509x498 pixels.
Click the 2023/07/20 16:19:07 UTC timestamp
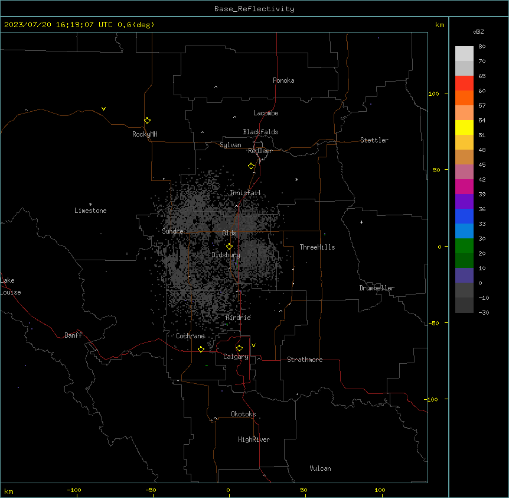pyautogui.click(x=58, y=25)
